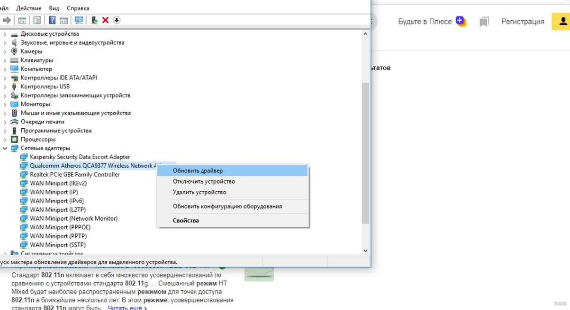Click the red X remove device toolbar icon

pos(105,20)
